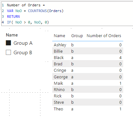
Task: Click the order count 1 in Maik's row
Action: coord(121,83)
